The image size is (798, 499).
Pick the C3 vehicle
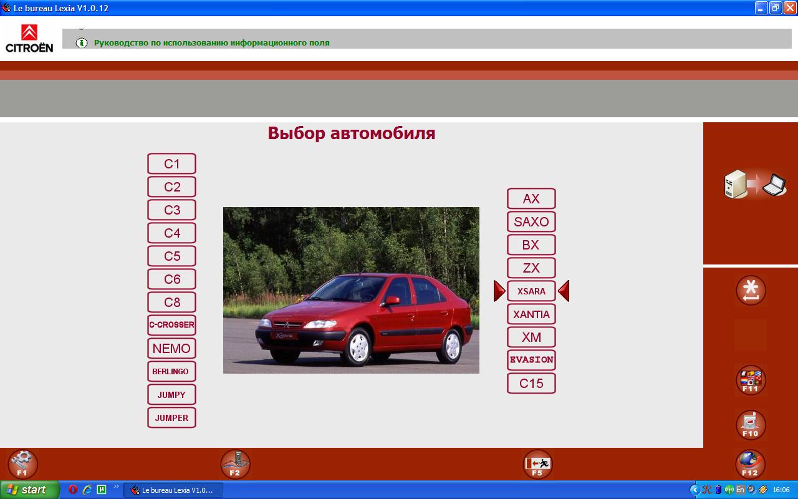pyautogui.click(x=171, y=210)
